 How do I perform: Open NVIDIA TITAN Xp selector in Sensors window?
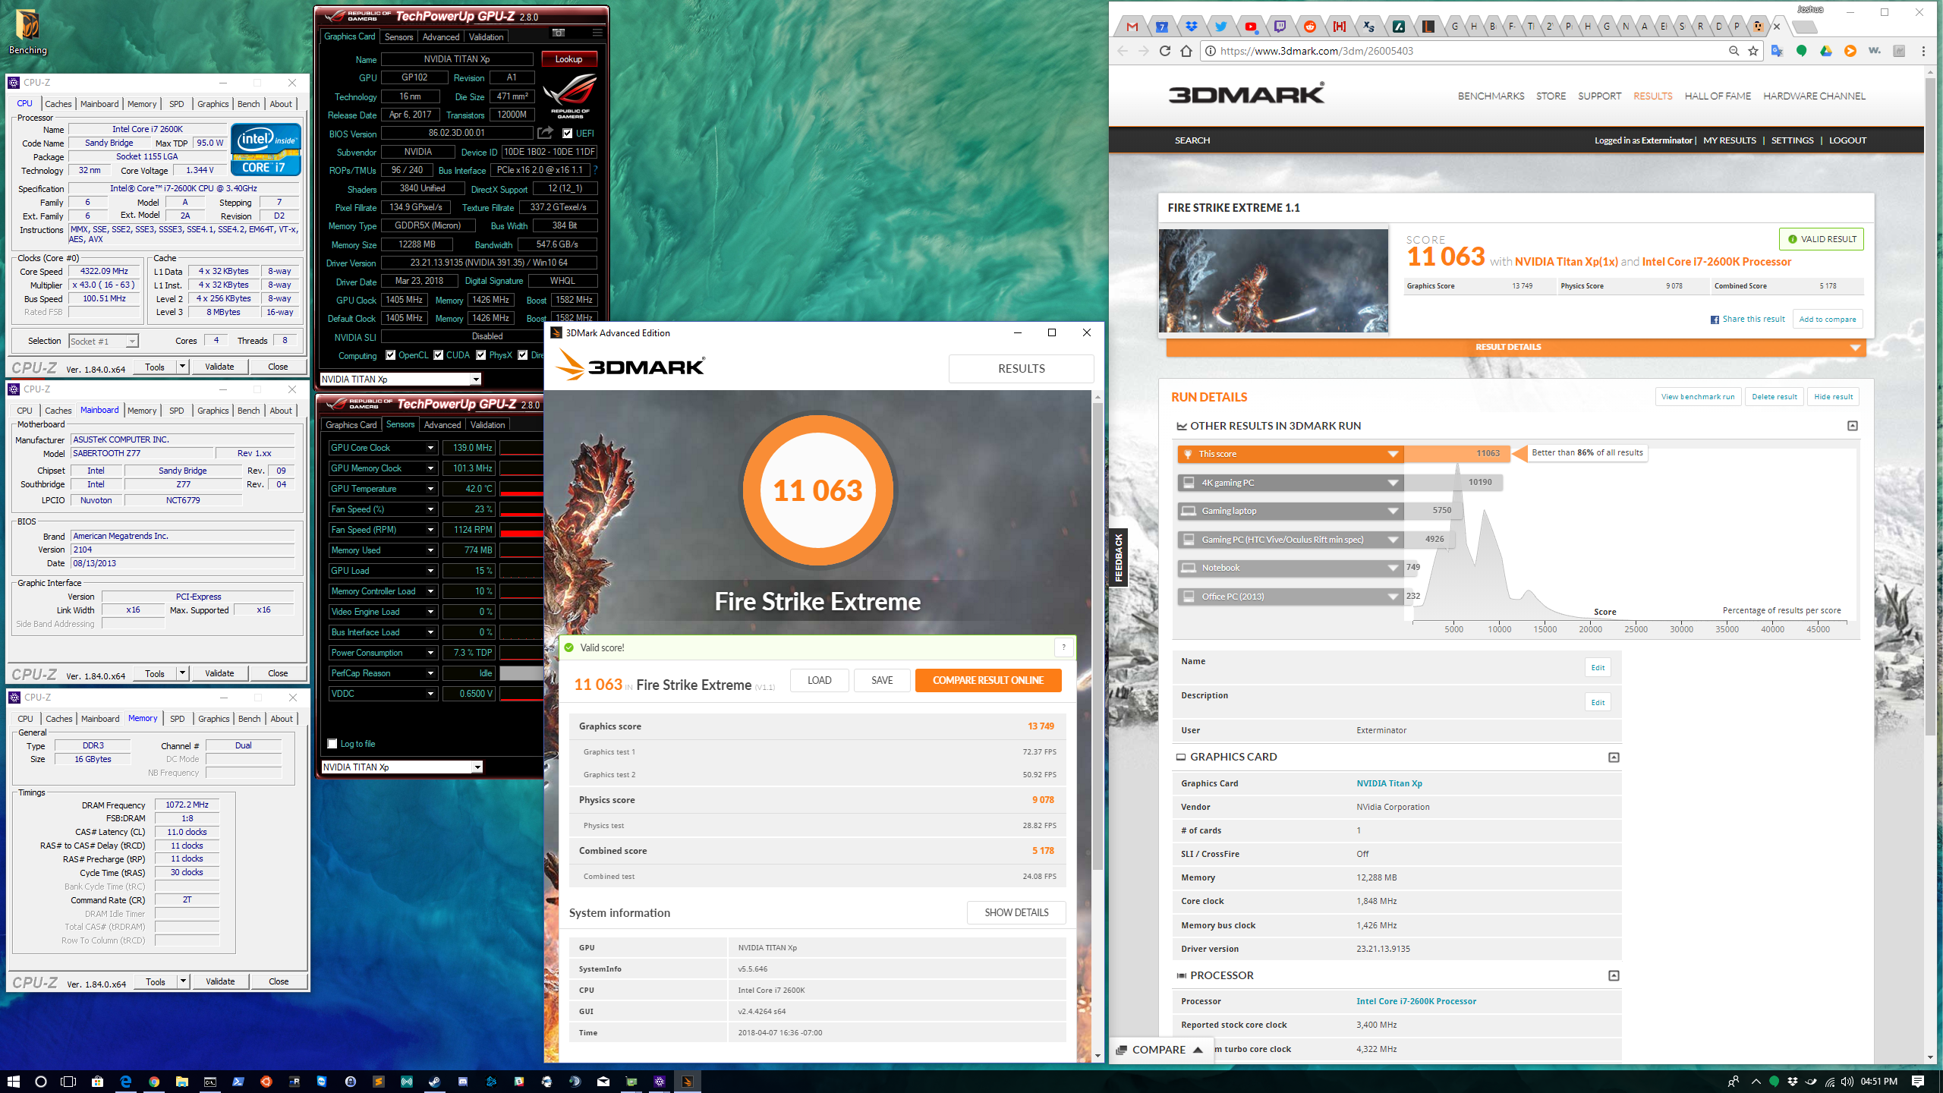(402, 767)
